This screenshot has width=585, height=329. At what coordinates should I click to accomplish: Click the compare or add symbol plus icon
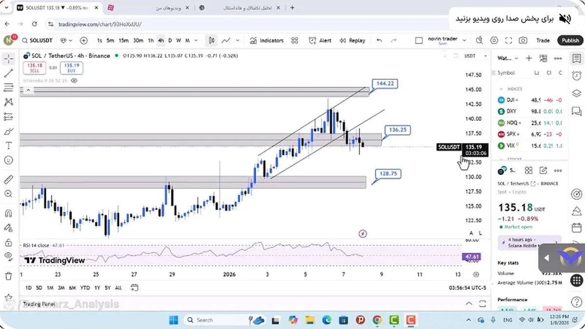[x=84, y=40]
